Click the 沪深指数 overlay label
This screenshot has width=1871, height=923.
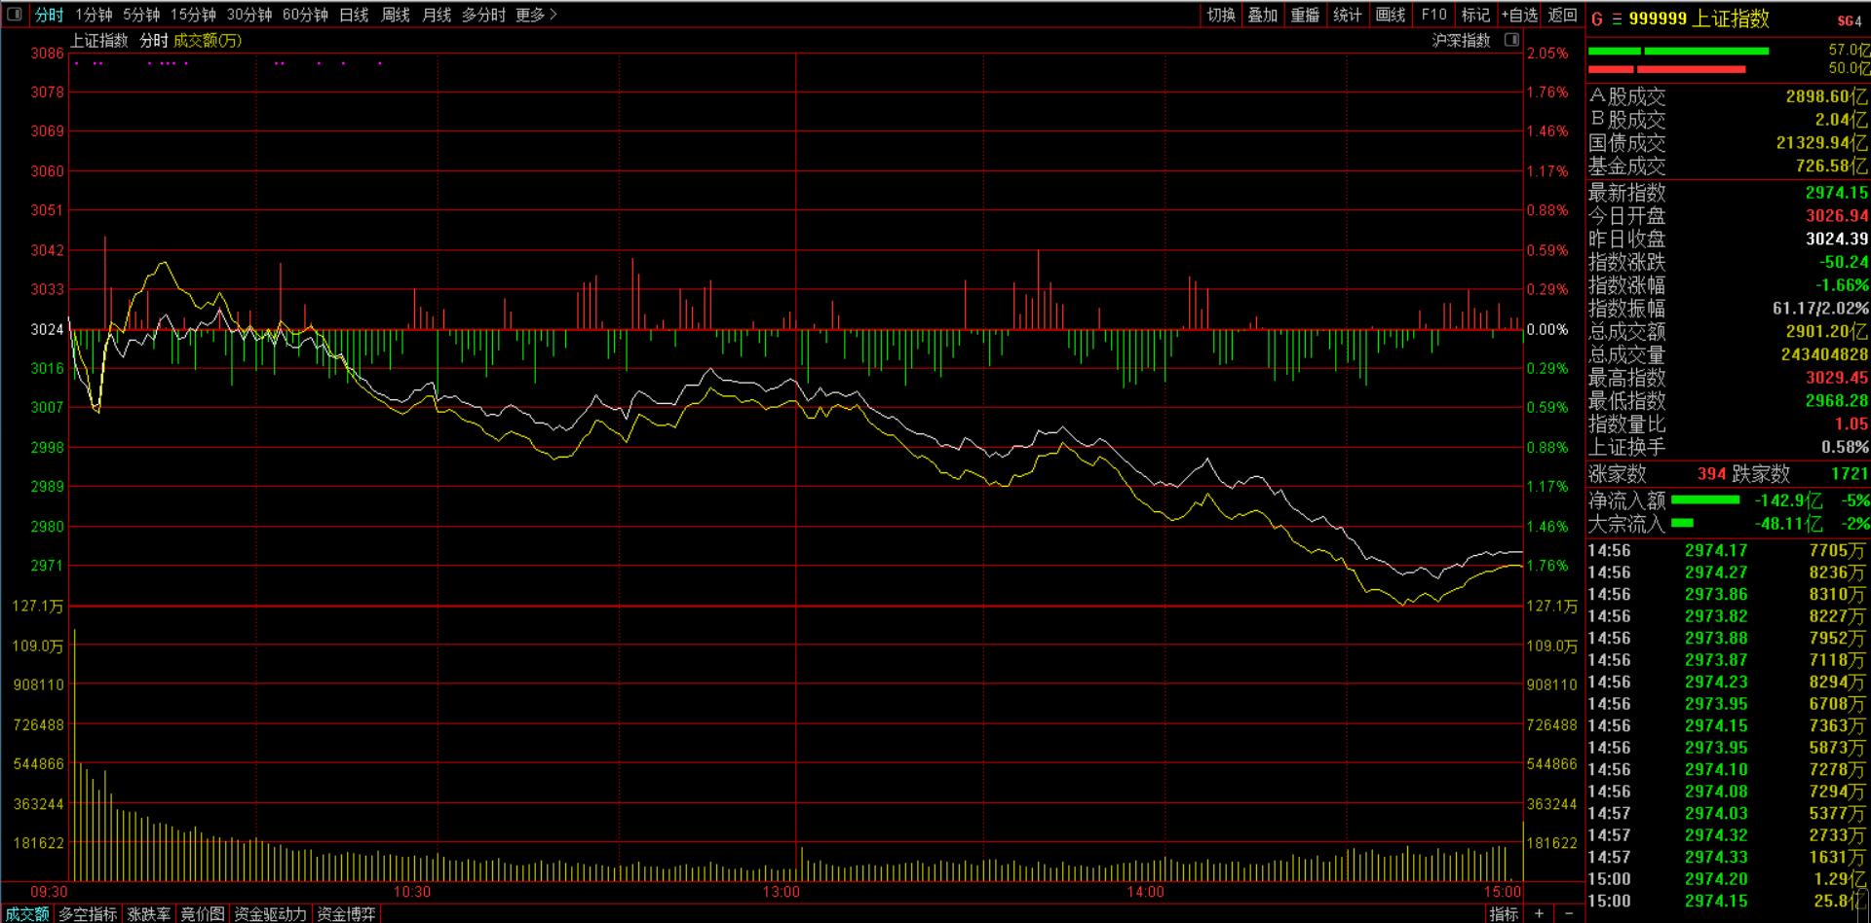coord(1461,40)
